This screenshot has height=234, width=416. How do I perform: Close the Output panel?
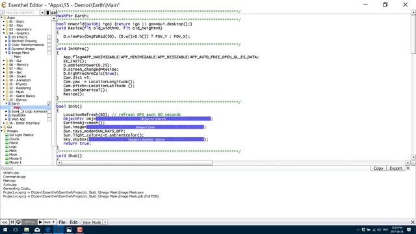point(408,168)
